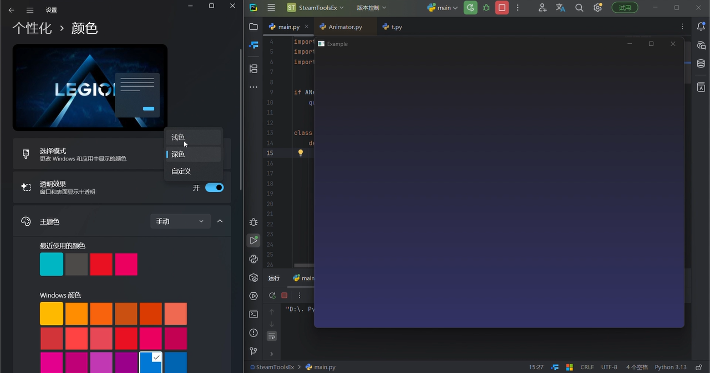
Task: Open the 版本控制 dropdown
Action: coord(372,8)
